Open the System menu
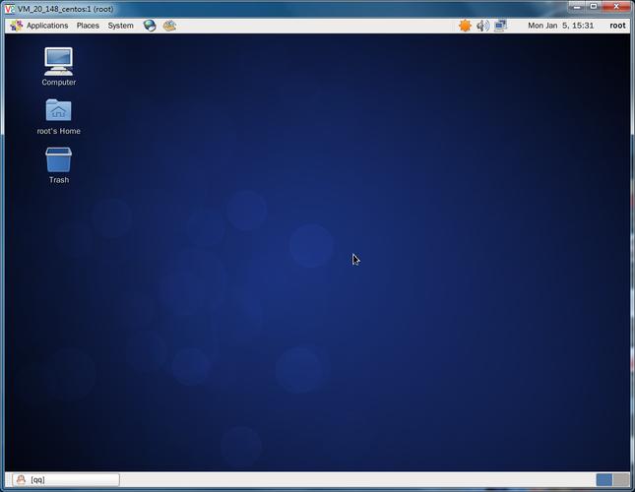The image size is (635, 492). coord(120,26)
